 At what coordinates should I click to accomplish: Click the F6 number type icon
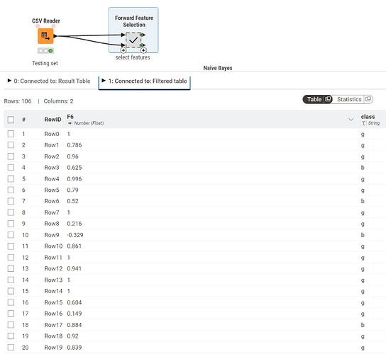70,123
